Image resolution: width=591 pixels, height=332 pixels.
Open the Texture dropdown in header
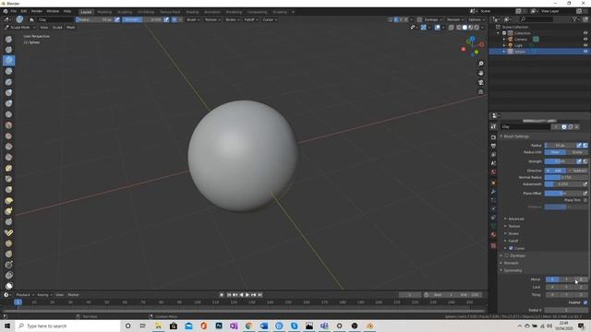coord(212,19)
